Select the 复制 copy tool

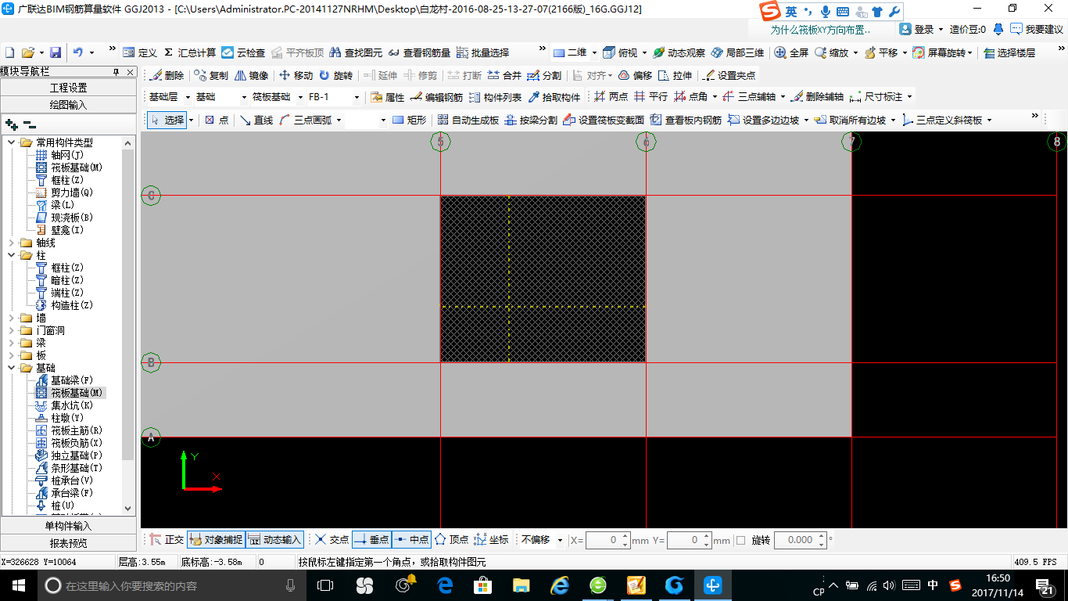click(x=211, y=76)
